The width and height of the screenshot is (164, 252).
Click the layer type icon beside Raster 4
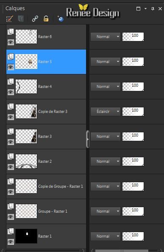coord(11,82)
